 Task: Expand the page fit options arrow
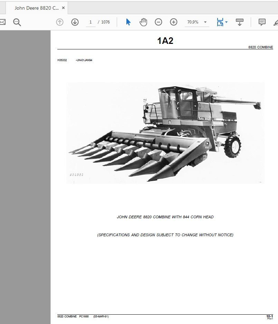pos(226,22)
